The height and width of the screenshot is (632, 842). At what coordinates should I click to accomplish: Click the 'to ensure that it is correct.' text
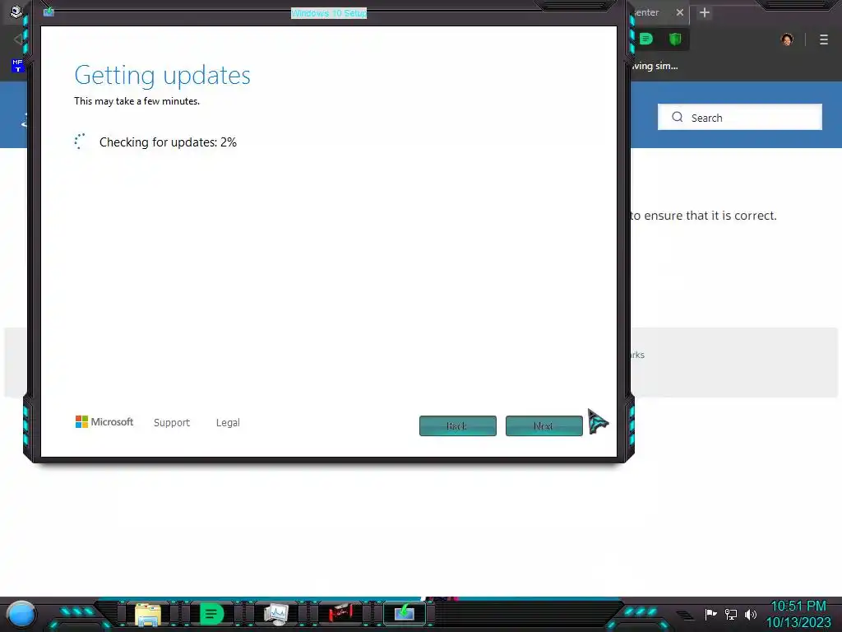[x=704, y=216]
